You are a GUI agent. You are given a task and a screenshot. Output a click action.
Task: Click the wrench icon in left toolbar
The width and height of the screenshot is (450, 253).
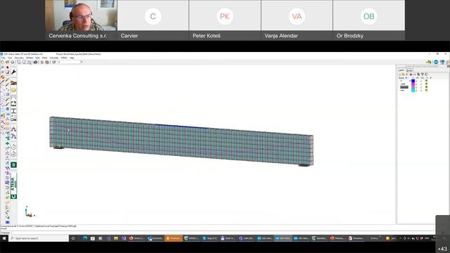pos(13,72)
